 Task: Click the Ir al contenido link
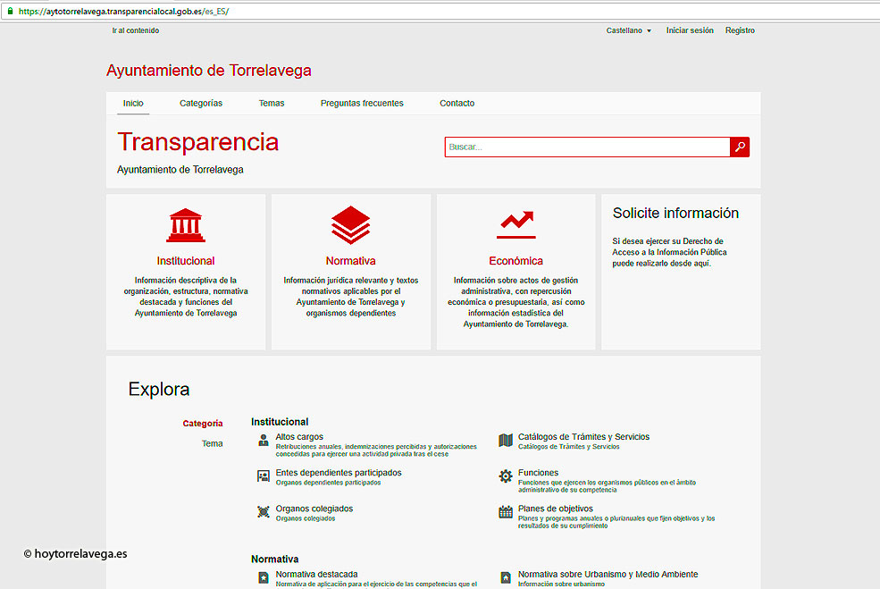coord(135,30)
